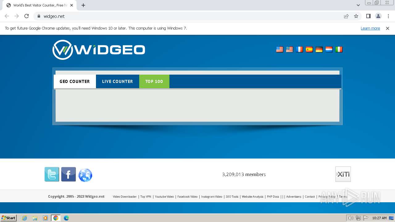Click the 10:27 AM taskbar clock

379,218
